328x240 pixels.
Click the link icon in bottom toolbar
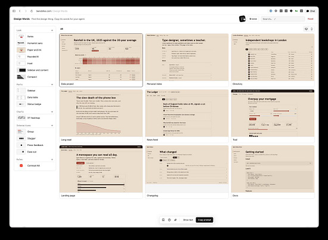pyautogui.click(x=175, y=220)
